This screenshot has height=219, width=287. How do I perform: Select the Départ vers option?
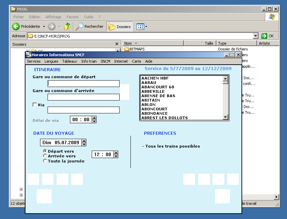coord(45,151)
